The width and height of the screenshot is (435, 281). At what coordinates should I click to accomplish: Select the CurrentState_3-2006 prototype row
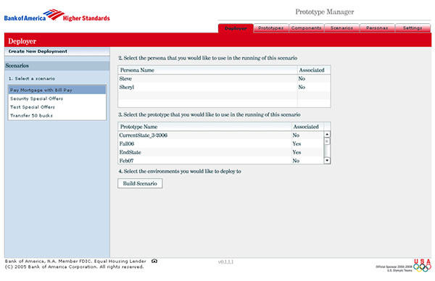(221, 135)
